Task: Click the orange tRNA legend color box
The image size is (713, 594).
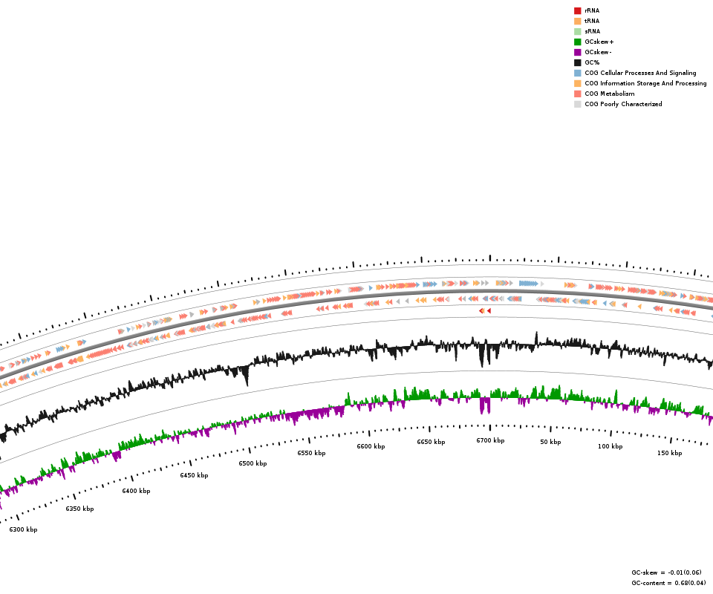Action: tap(577, 21)
